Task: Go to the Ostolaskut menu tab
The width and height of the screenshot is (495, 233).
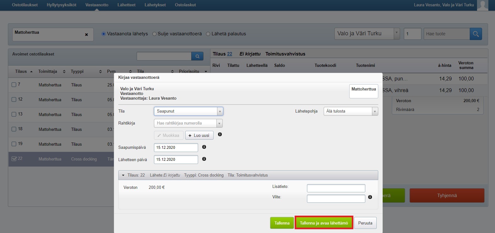Action: click(x=185, y=5)
